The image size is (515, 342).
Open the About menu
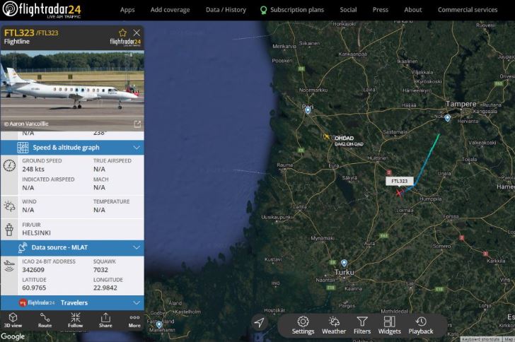[413, 10]
